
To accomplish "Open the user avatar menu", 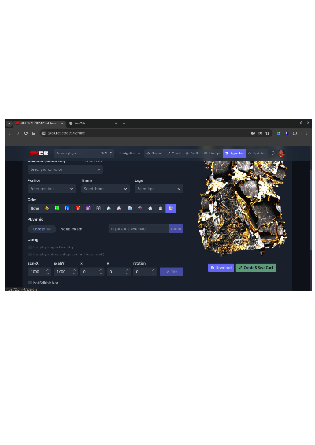I will pyautogui.click(x=281, y=154).
